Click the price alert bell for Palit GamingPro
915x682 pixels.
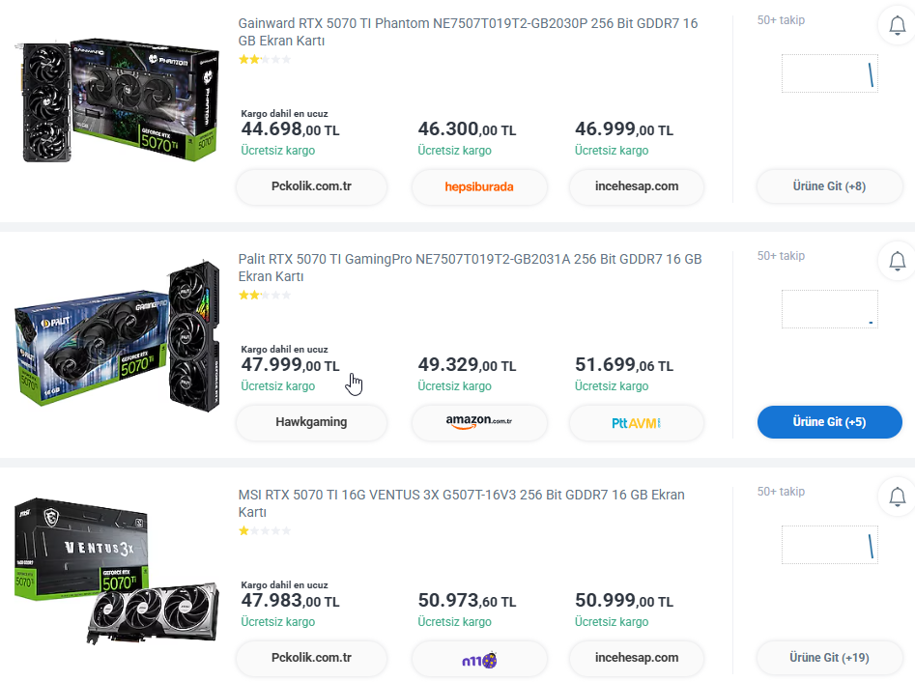(897, 261)
